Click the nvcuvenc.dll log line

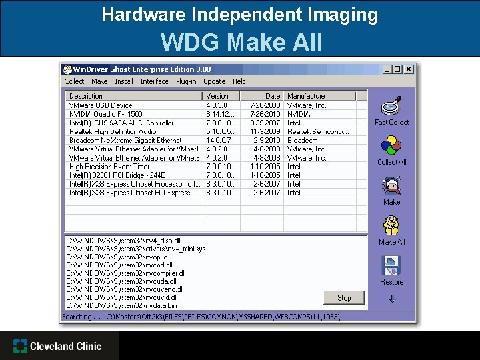tap(125, 289)
